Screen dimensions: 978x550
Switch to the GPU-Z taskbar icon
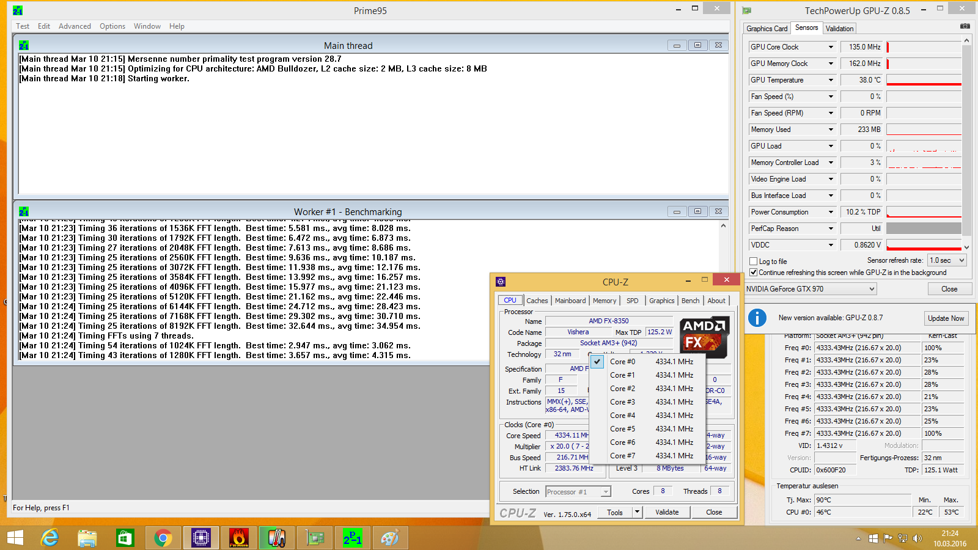(315, 538)
